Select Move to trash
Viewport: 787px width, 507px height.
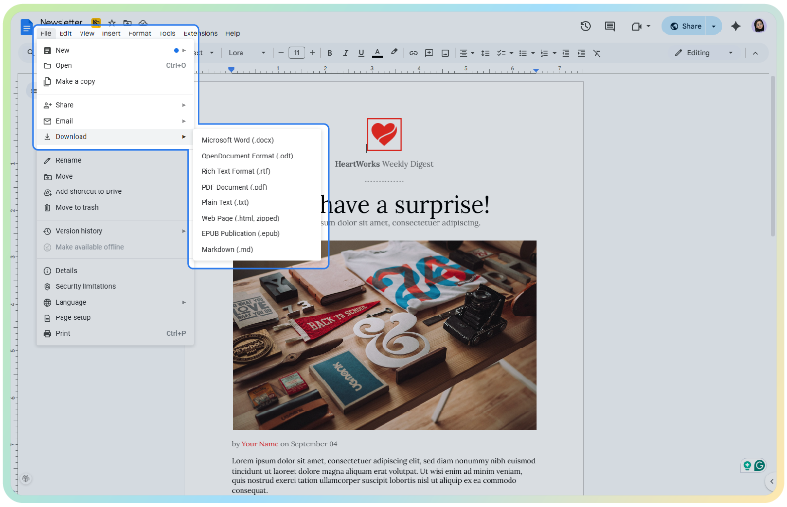click(x=115, y=207)
